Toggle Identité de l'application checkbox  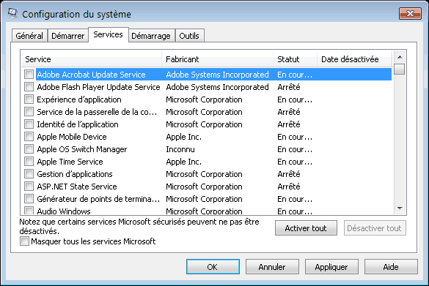coord(29,124)
